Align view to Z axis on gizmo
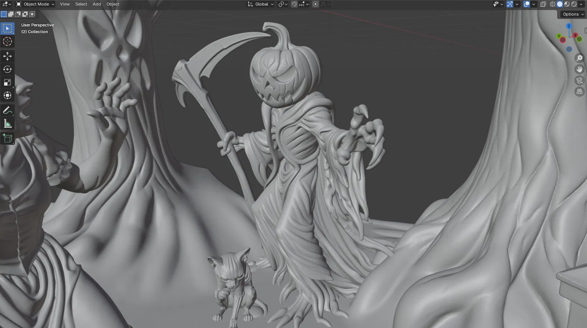 point(569,26)
